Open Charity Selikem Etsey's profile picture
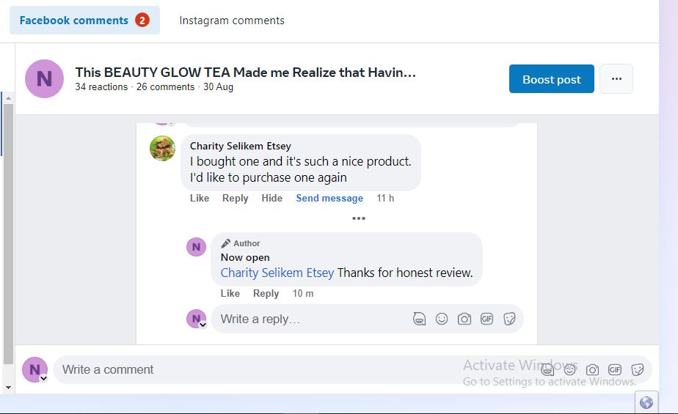The height and width of the screenshot is (414, 678). (x=162, y=148)
